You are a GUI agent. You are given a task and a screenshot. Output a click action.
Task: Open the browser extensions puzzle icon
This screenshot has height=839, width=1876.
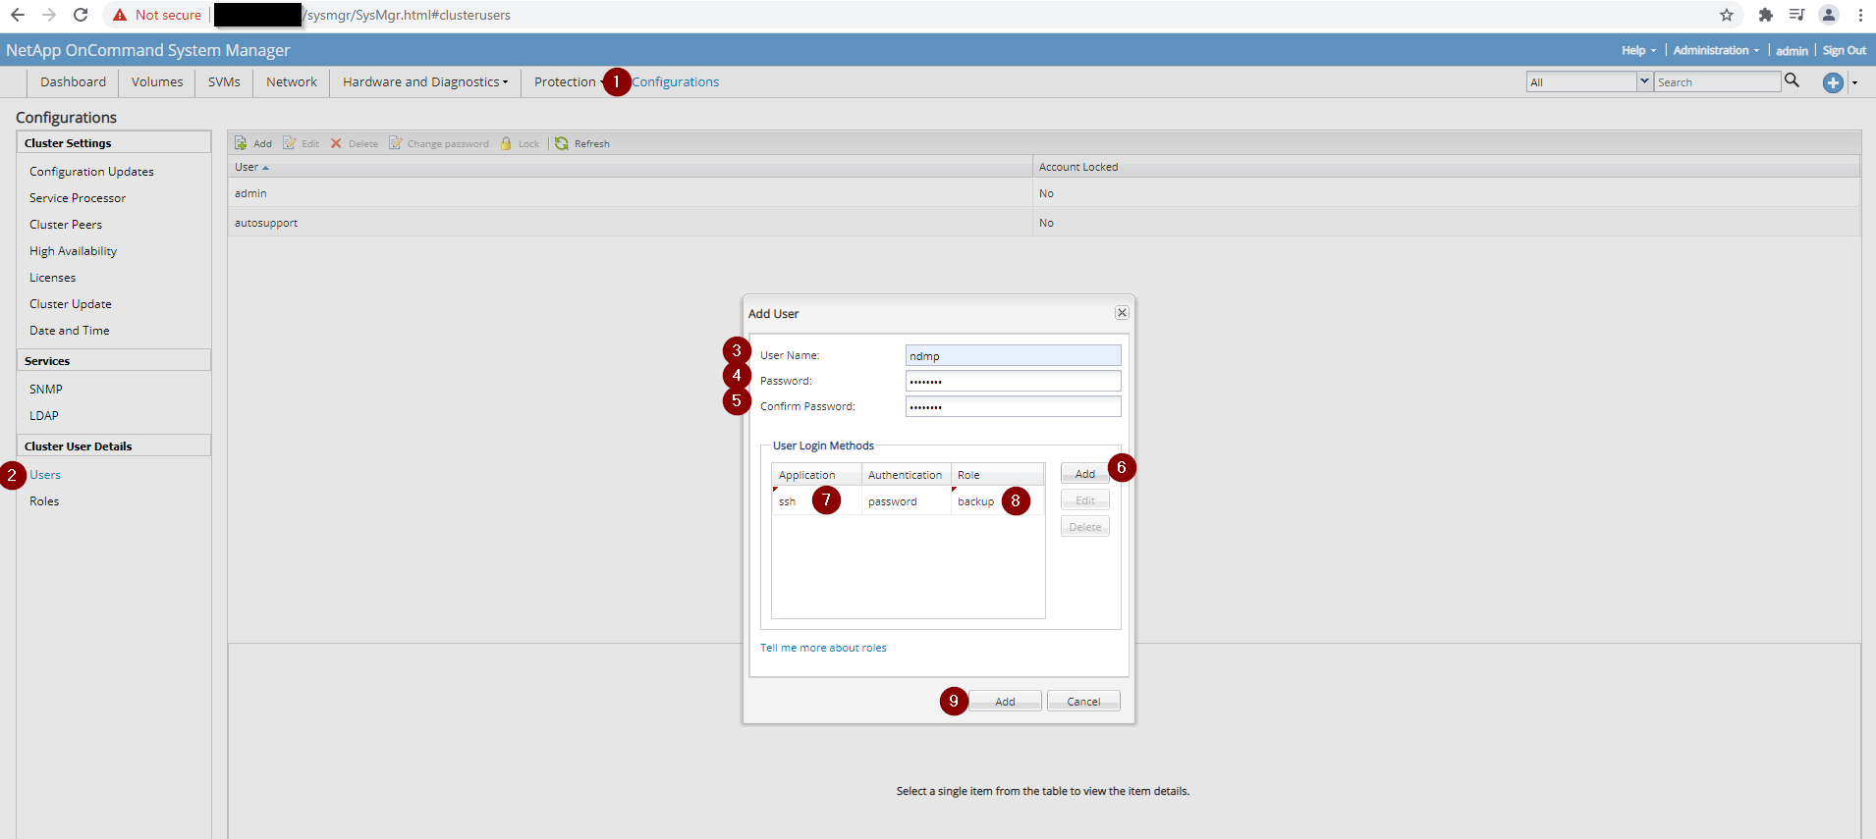(1765, 15)
